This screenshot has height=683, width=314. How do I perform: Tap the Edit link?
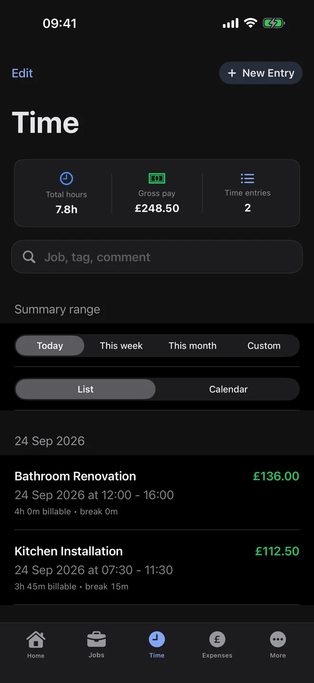click(22, 73)
